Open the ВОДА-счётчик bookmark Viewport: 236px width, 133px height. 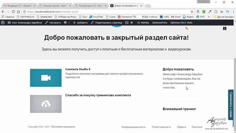pyautogui.click(x=148, y=17)
